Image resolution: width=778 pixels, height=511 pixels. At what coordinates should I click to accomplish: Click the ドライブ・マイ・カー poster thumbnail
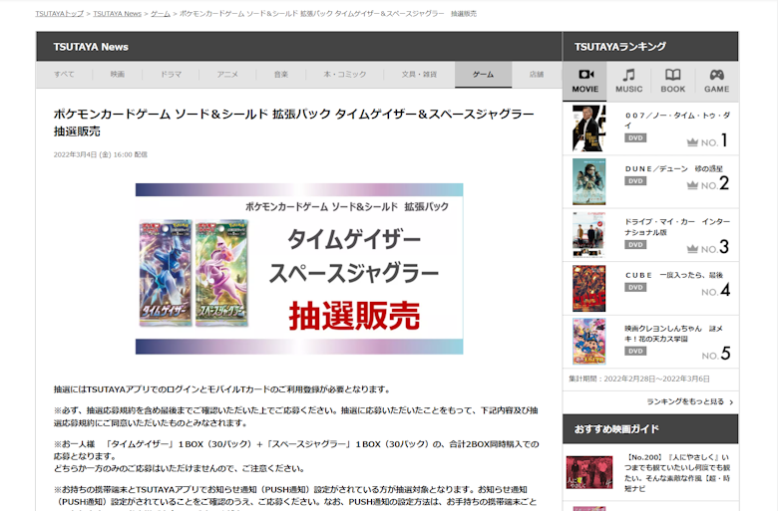click(588, 235)
